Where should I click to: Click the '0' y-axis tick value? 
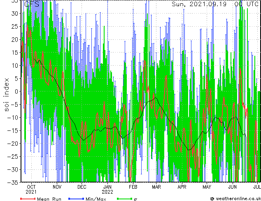pyautogui.click(x=16, y=91)
